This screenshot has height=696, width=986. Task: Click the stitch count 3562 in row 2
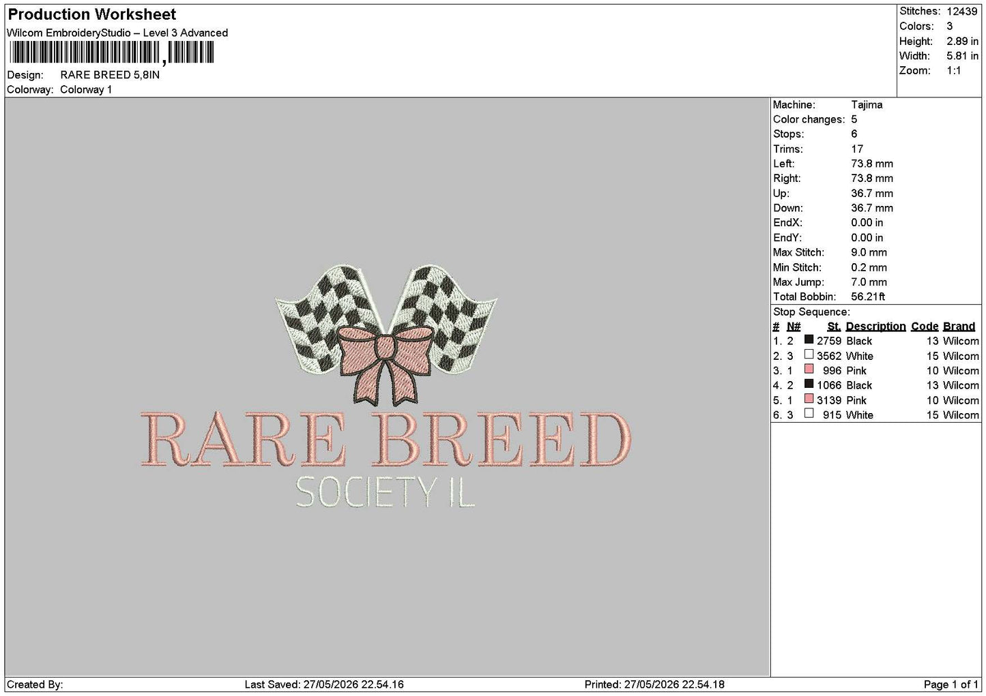pyautogui.click(x=829, y=356)
